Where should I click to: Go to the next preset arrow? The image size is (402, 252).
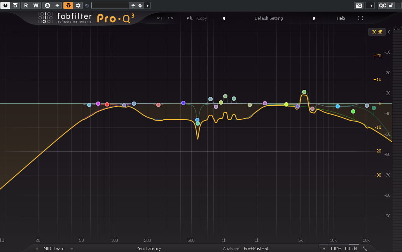click(x=314, y=18)
